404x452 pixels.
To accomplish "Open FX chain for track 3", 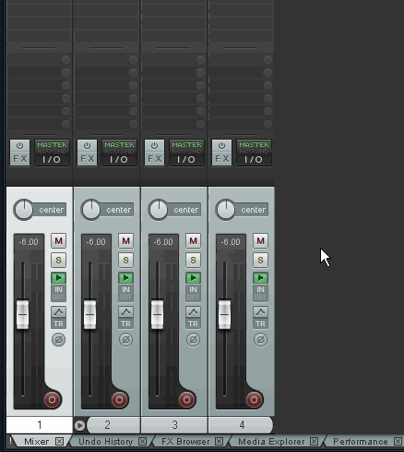I will [154, 159].
